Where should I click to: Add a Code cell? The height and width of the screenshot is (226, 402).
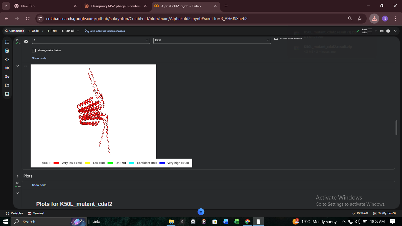pos(33,31)
